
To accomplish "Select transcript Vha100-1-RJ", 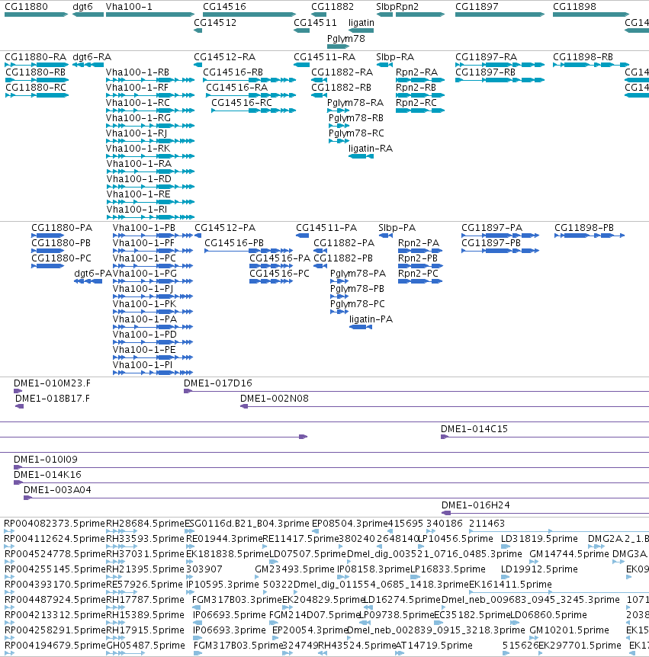I will tap(137, 133).
